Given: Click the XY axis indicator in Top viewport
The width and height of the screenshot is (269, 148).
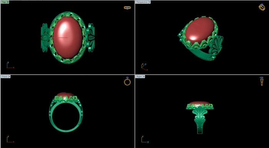Looking at the screenshot, I should [x=10, y=65].
